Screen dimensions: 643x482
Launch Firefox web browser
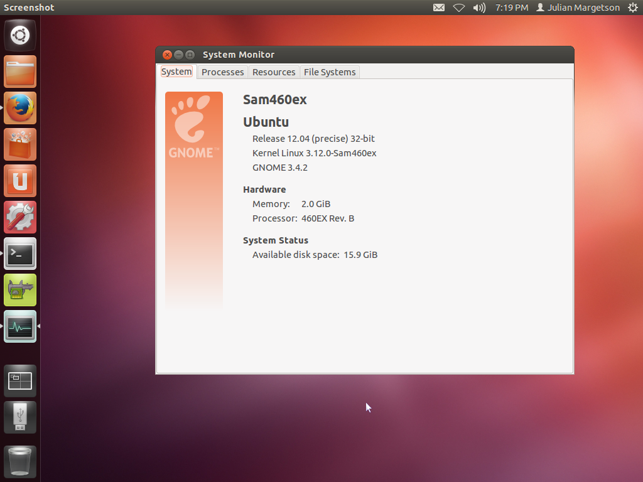(x=20, y=108)
